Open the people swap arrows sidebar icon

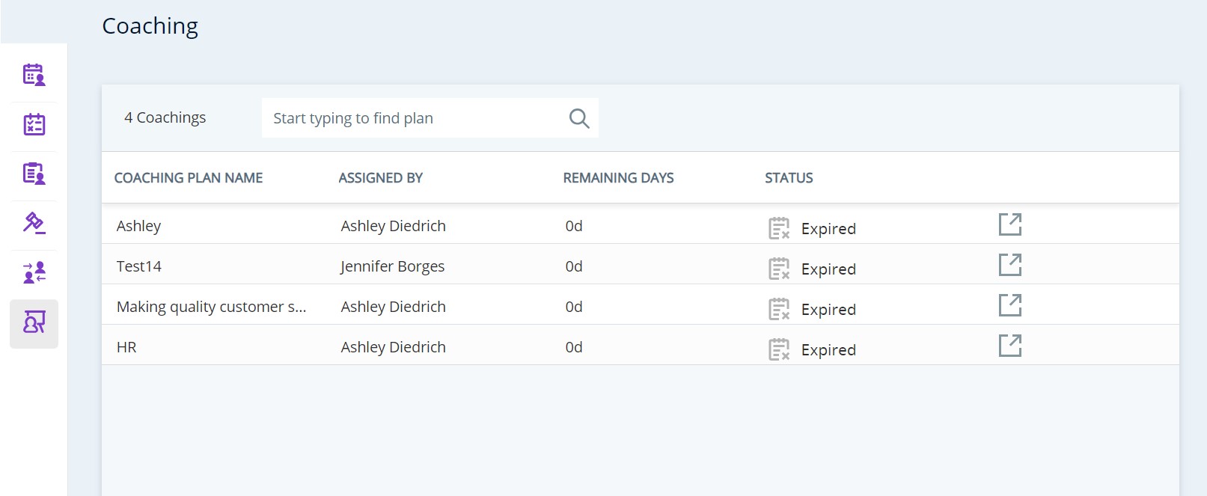[34, 272]
